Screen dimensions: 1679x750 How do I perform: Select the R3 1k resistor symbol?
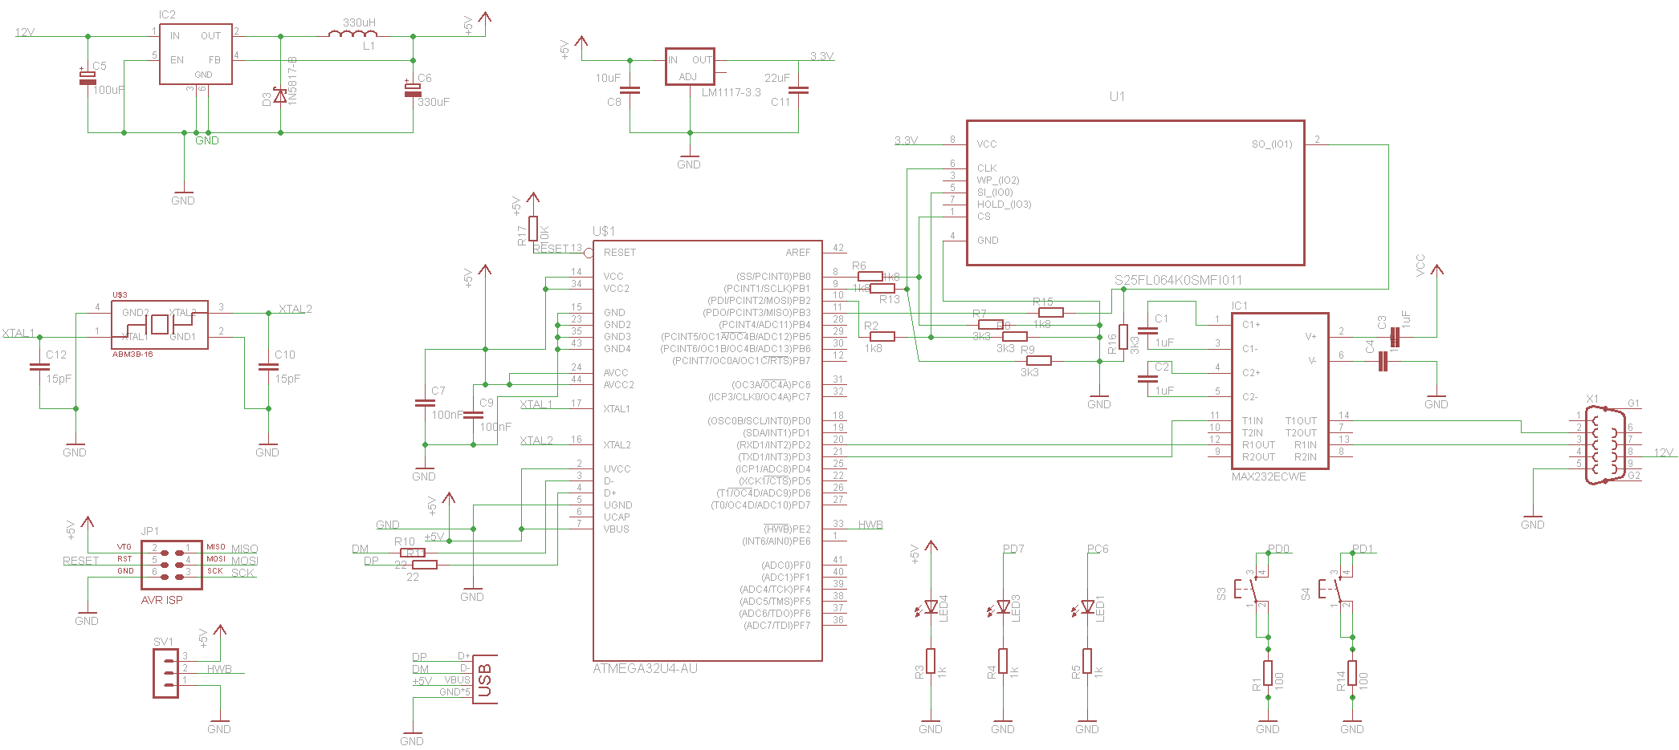coord(931,661)
